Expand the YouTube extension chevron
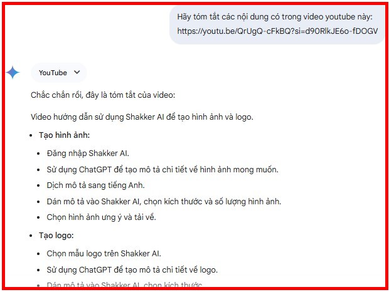The height and width of the screenshot is (292, 389). click(x=77, y=72)
